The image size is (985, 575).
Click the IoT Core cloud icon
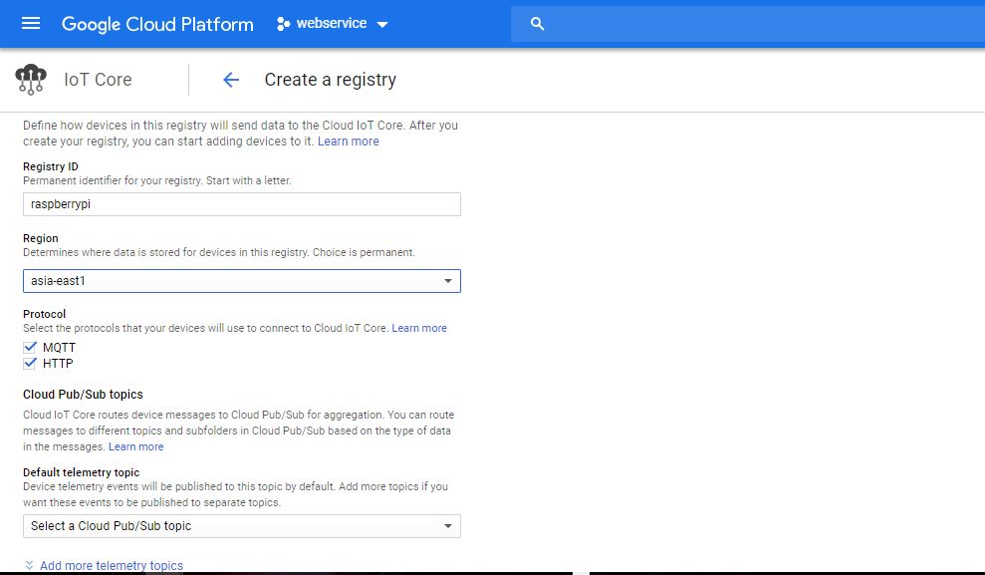click(31, 79)
